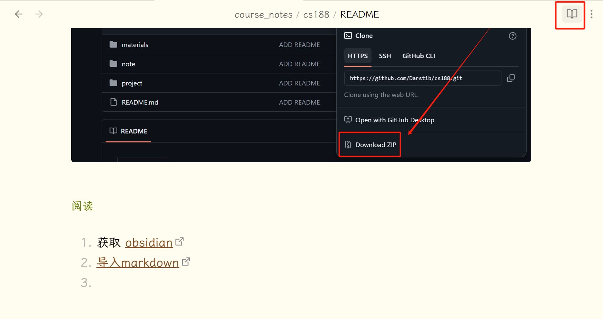Open the 导入markdown link
Screen dimensions: 603x319
(x=138, y=263)
